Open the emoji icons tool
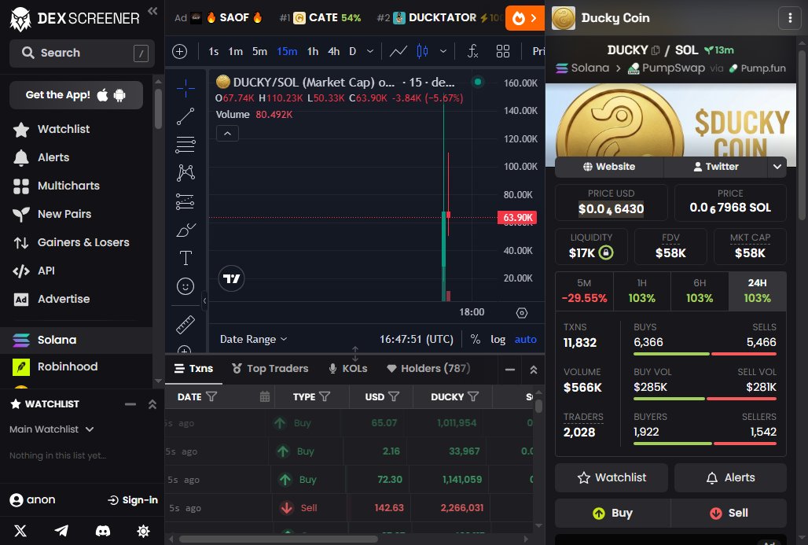The width and height of the screenshot is (808, 545). [x=185, y=286]
